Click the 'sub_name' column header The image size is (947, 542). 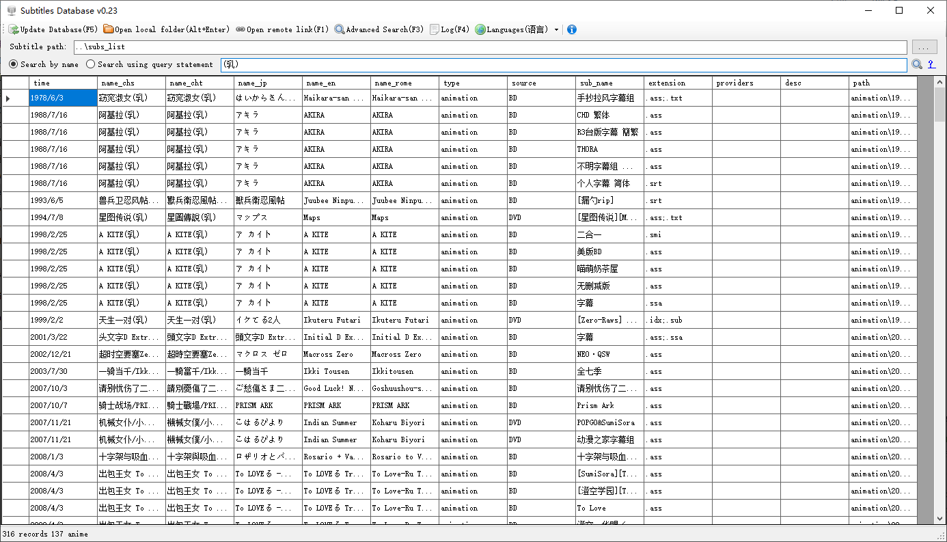click(609, 83)
